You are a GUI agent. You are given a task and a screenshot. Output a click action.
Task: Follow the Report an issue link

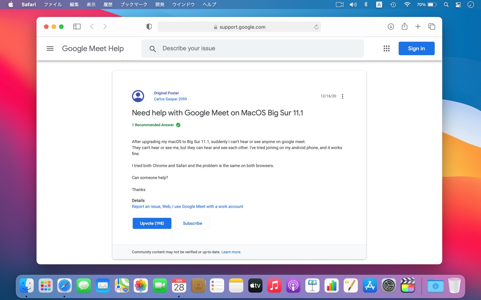(146, 206)
